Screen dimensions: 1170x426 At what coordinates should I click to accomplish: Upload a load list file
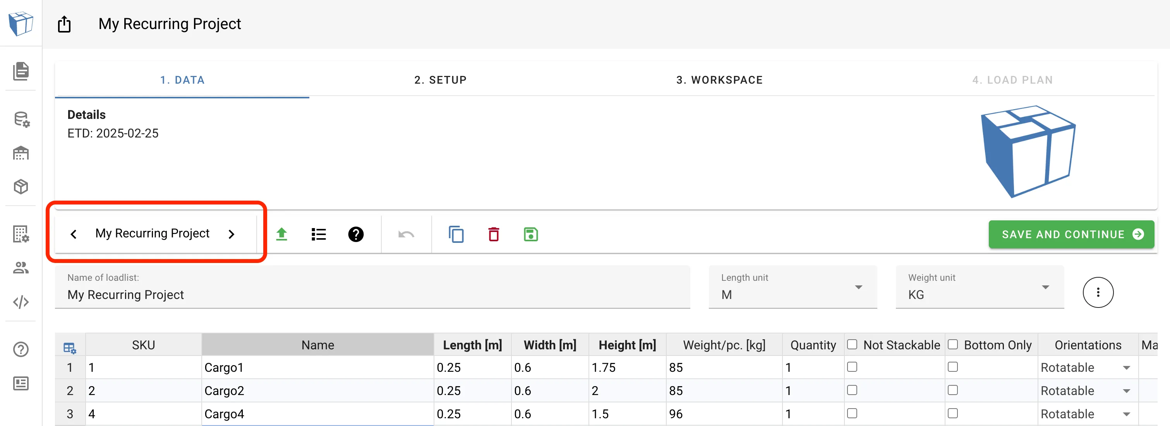(281, 234)
